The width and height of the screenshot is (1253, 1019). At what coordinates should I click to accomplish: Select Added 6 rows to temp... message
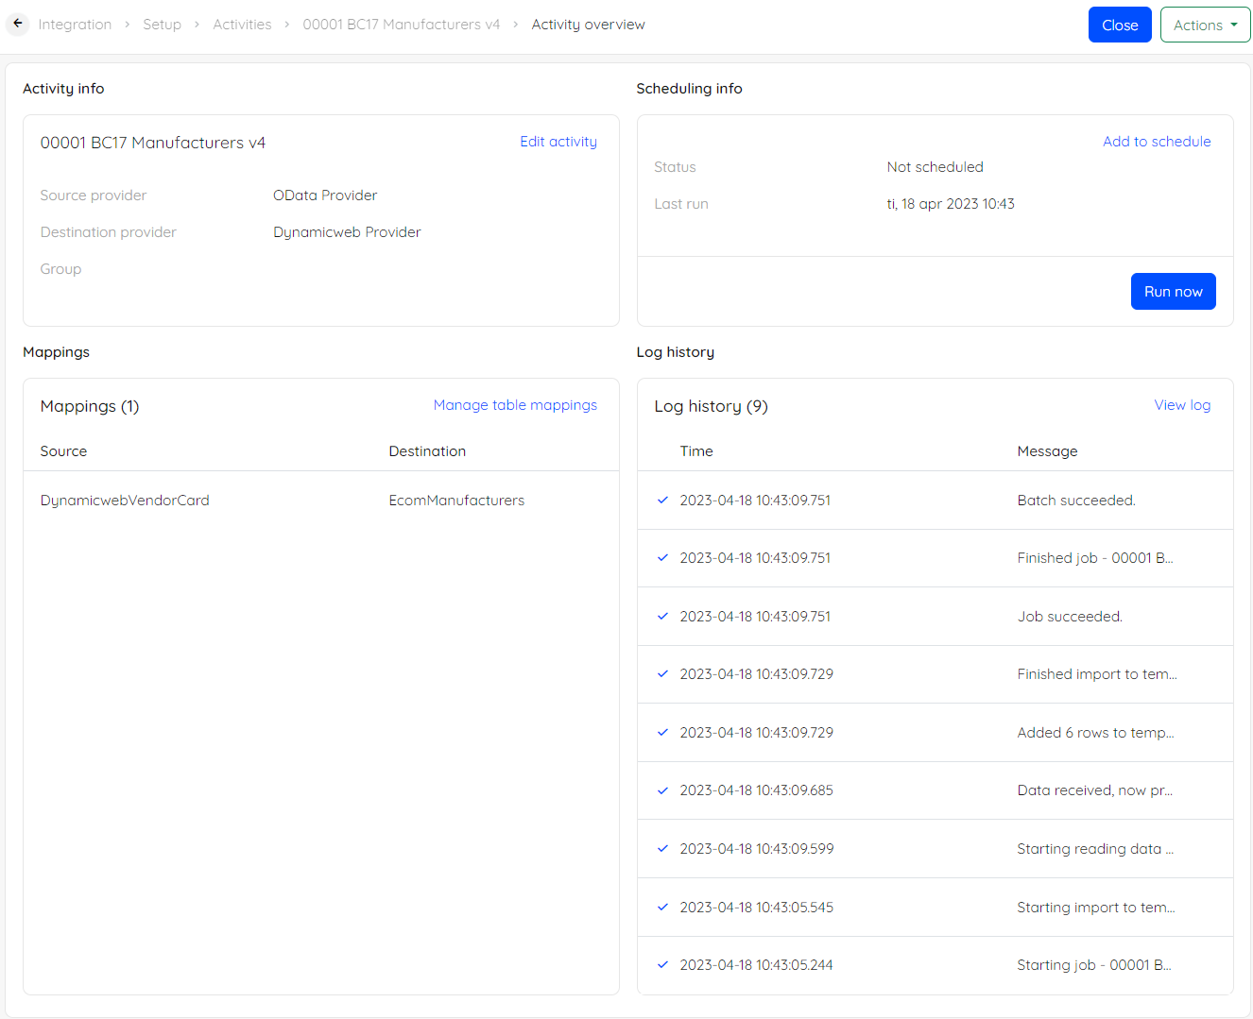[1095, 733]
